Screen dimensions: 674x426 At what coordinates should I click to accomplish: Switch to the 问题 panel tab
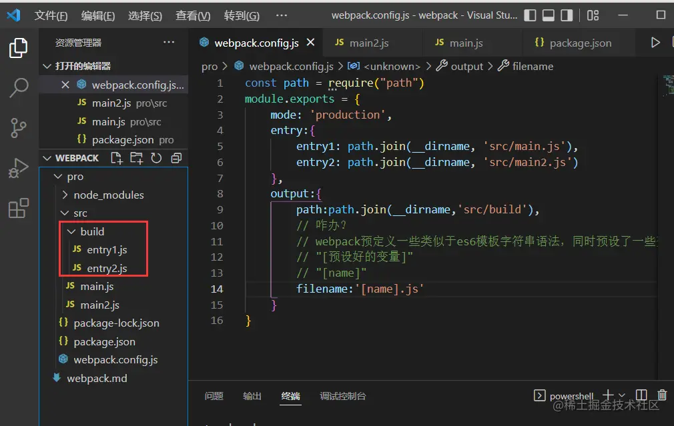coord(214,396)
